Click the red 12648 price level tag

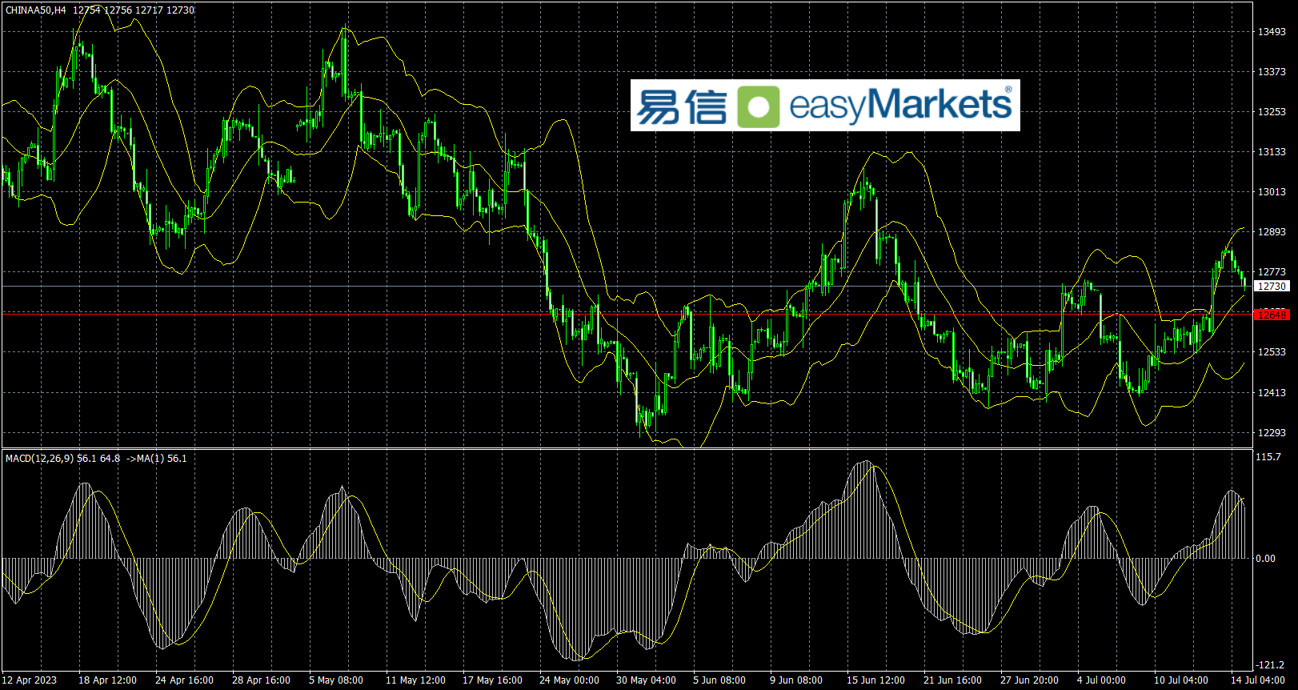[1272, 315]
